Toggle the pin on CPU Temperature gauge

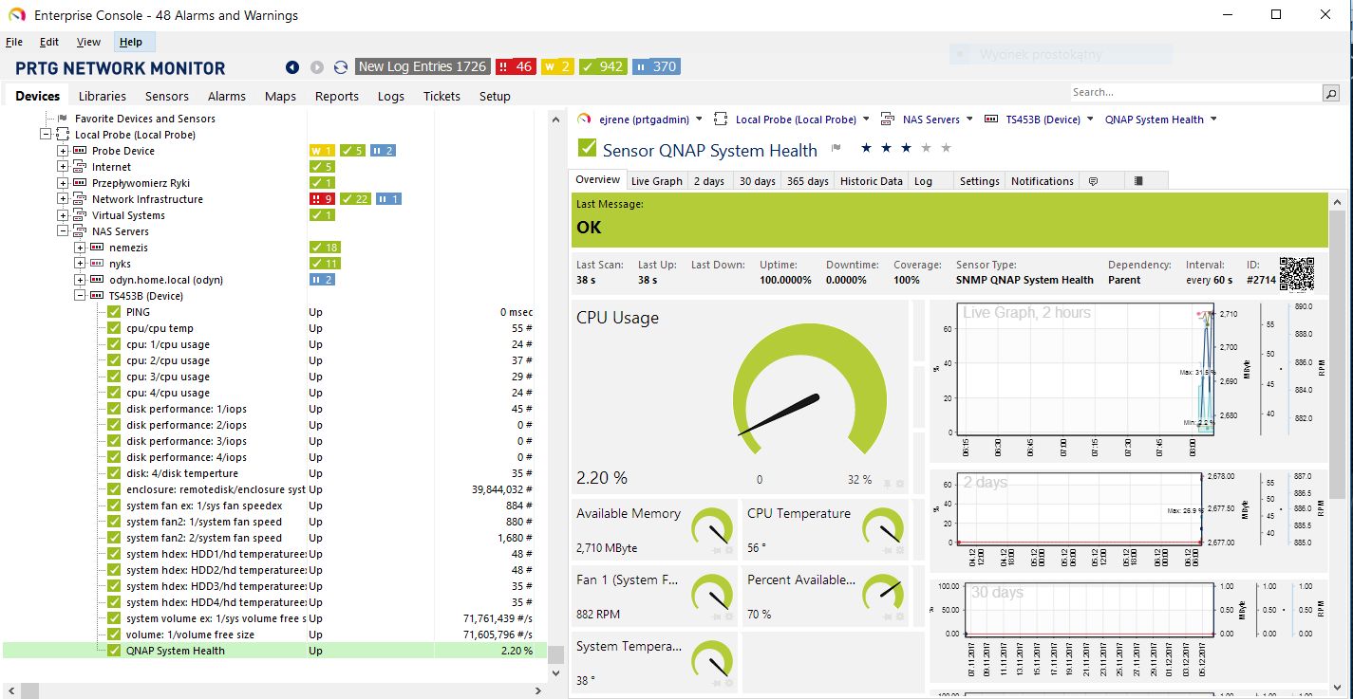tap(887, 550)
